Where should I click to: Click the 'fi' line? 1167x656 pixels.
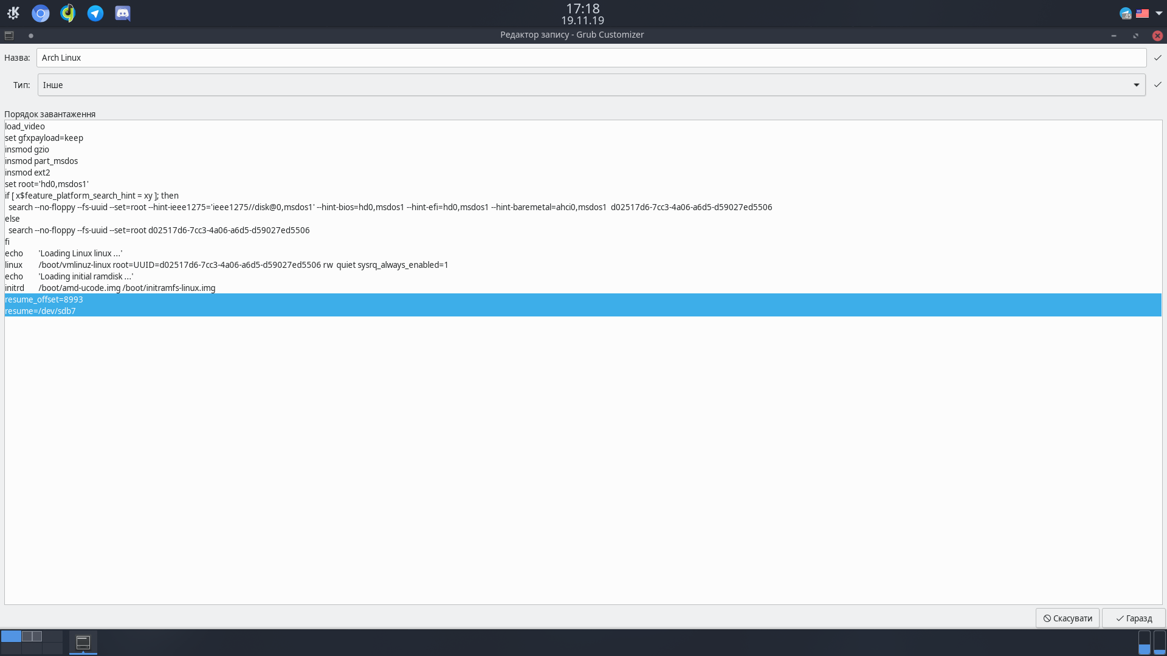[7, 242]
